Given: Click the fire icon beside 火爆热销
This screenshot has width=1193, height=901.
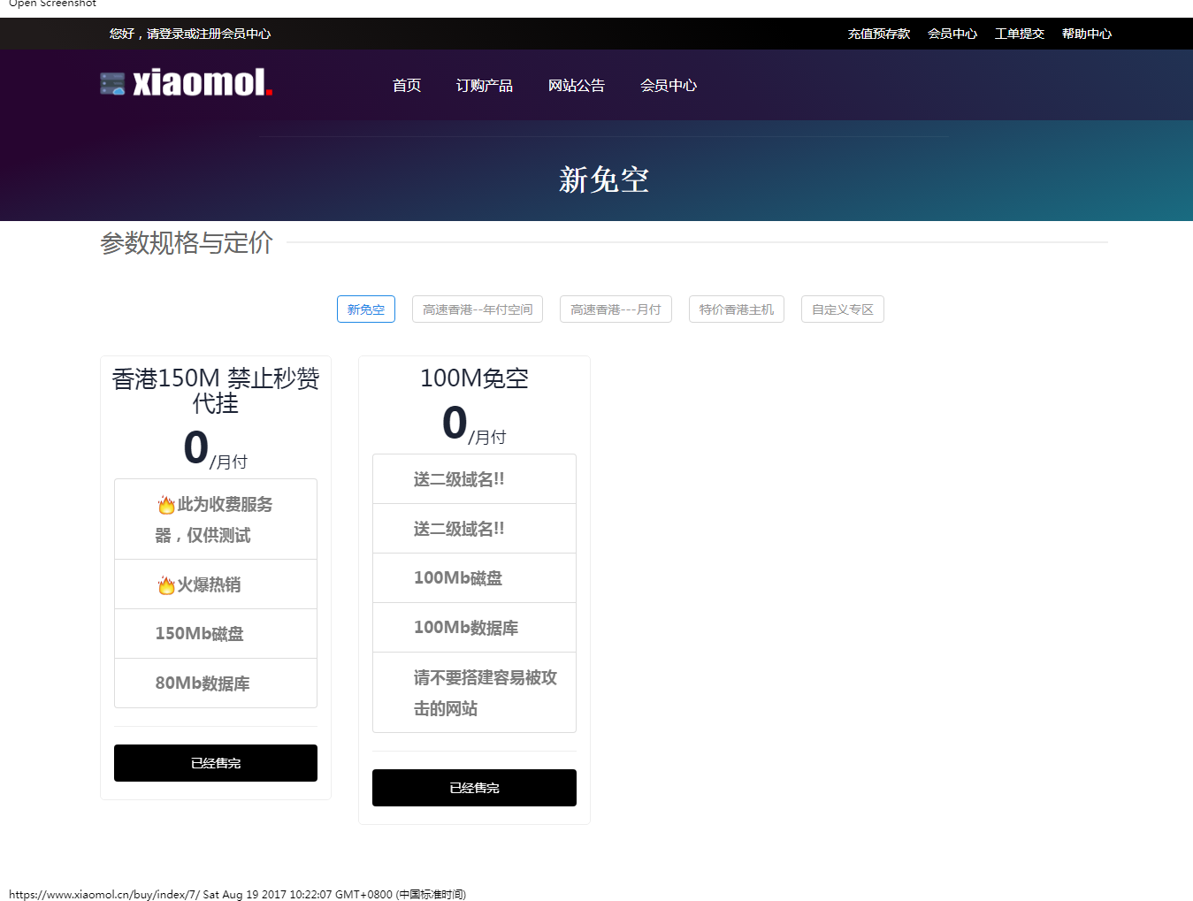Looking at the screenshot, I should point(166,585).
